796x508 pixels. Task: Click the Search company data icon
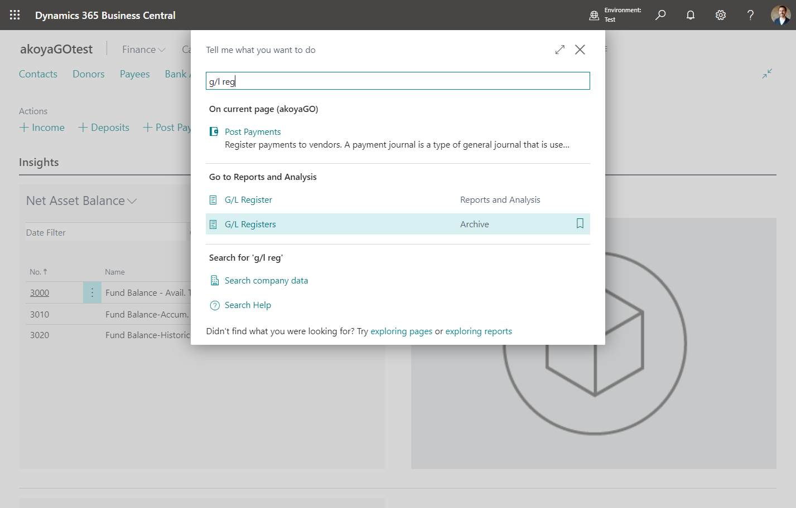coord(215,281)
